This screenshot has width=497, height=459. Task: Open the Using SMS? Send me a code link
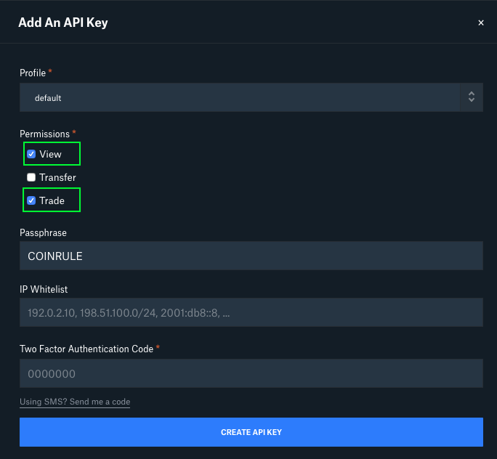pyautogui.click(x=75, y=402)
